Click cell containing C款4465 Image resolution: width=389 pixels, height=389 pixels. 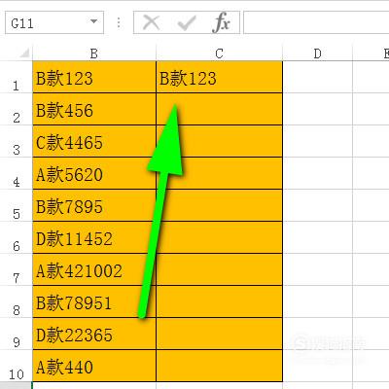94,141
